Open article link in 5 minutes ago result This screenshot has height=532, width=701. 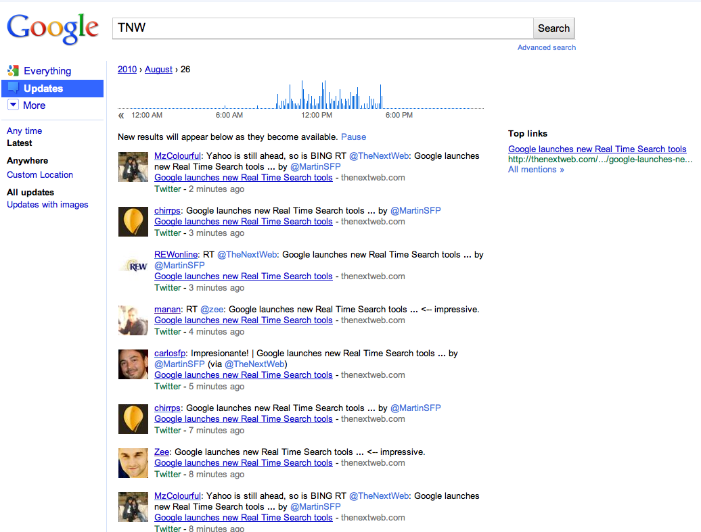pyautogui.click(x=243, y=374)
